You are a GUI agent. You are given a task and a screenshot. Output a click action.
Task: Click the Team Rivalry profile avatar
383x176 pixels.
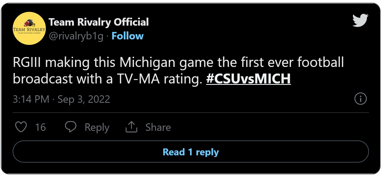pos(29,28)
